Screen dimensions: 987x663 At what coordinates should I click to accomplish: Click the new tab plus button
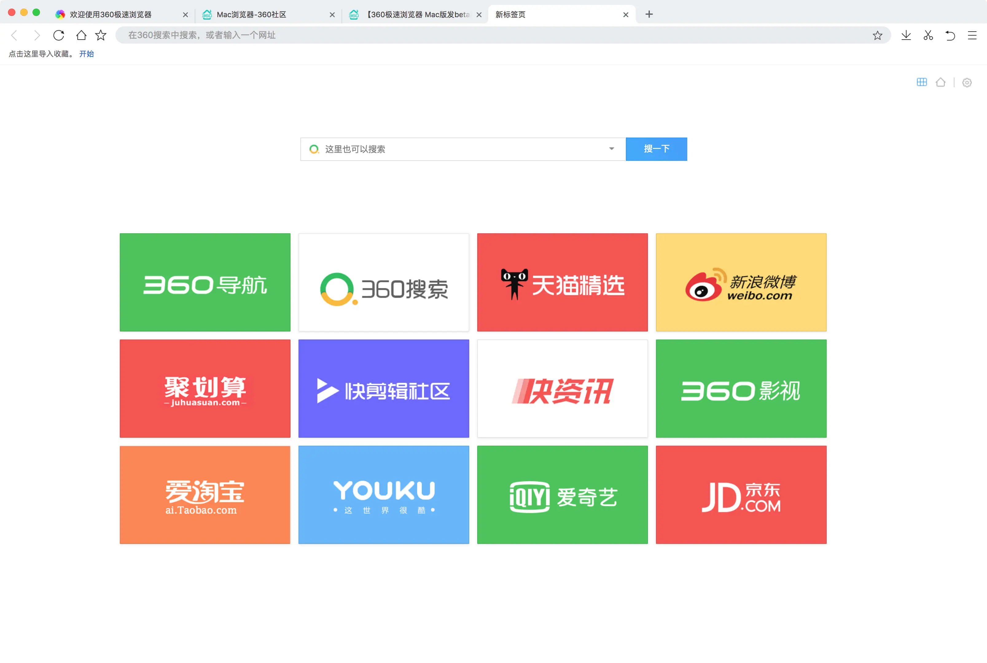coord(649,14)
